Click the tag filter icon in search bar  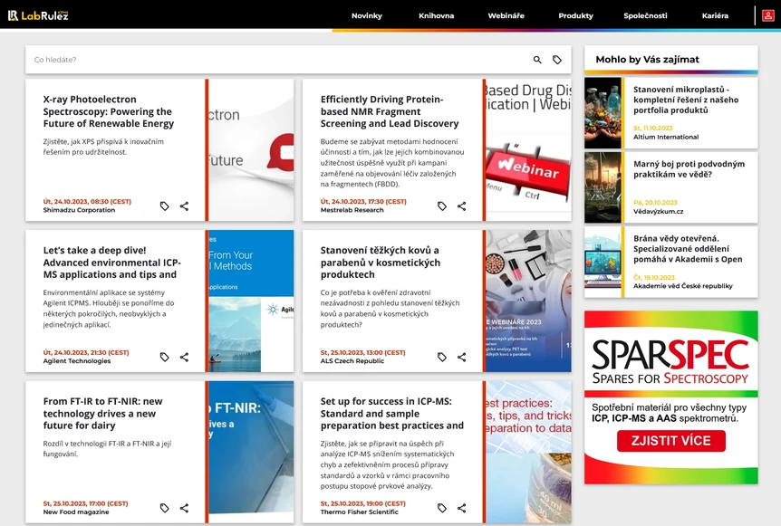coord(557,60)
